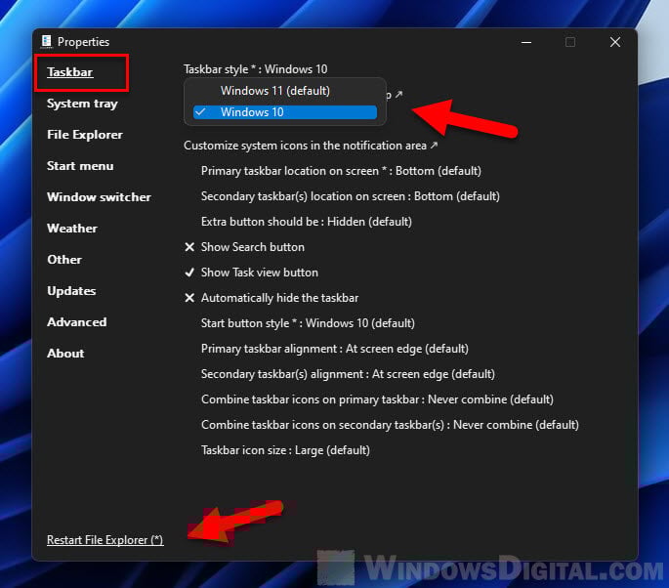
Task: Go to Start menu section
Action: tap(80, 166)
